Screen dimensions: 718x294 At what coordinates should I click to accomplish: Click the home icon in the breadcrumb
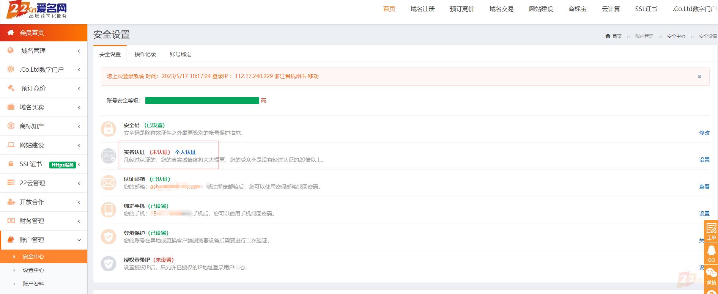(x=608, y=36)
